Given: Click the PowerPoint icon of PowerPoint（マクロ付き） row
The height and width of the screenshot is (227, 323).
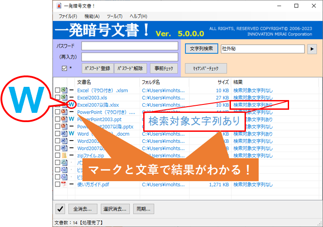Looking at the screenshot, I should 64,112.
